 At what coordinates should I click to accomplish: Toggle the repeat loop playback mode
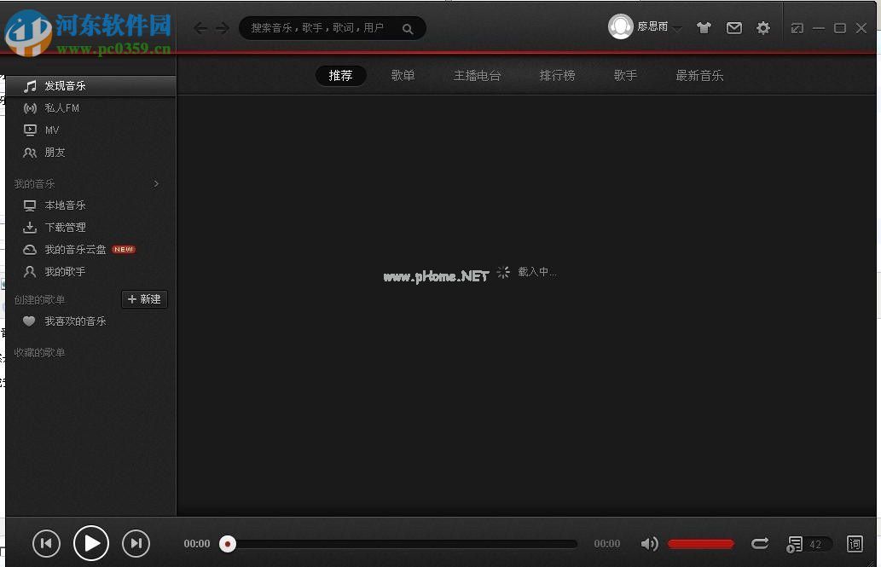pyautogui.click(x=760, y=544)
